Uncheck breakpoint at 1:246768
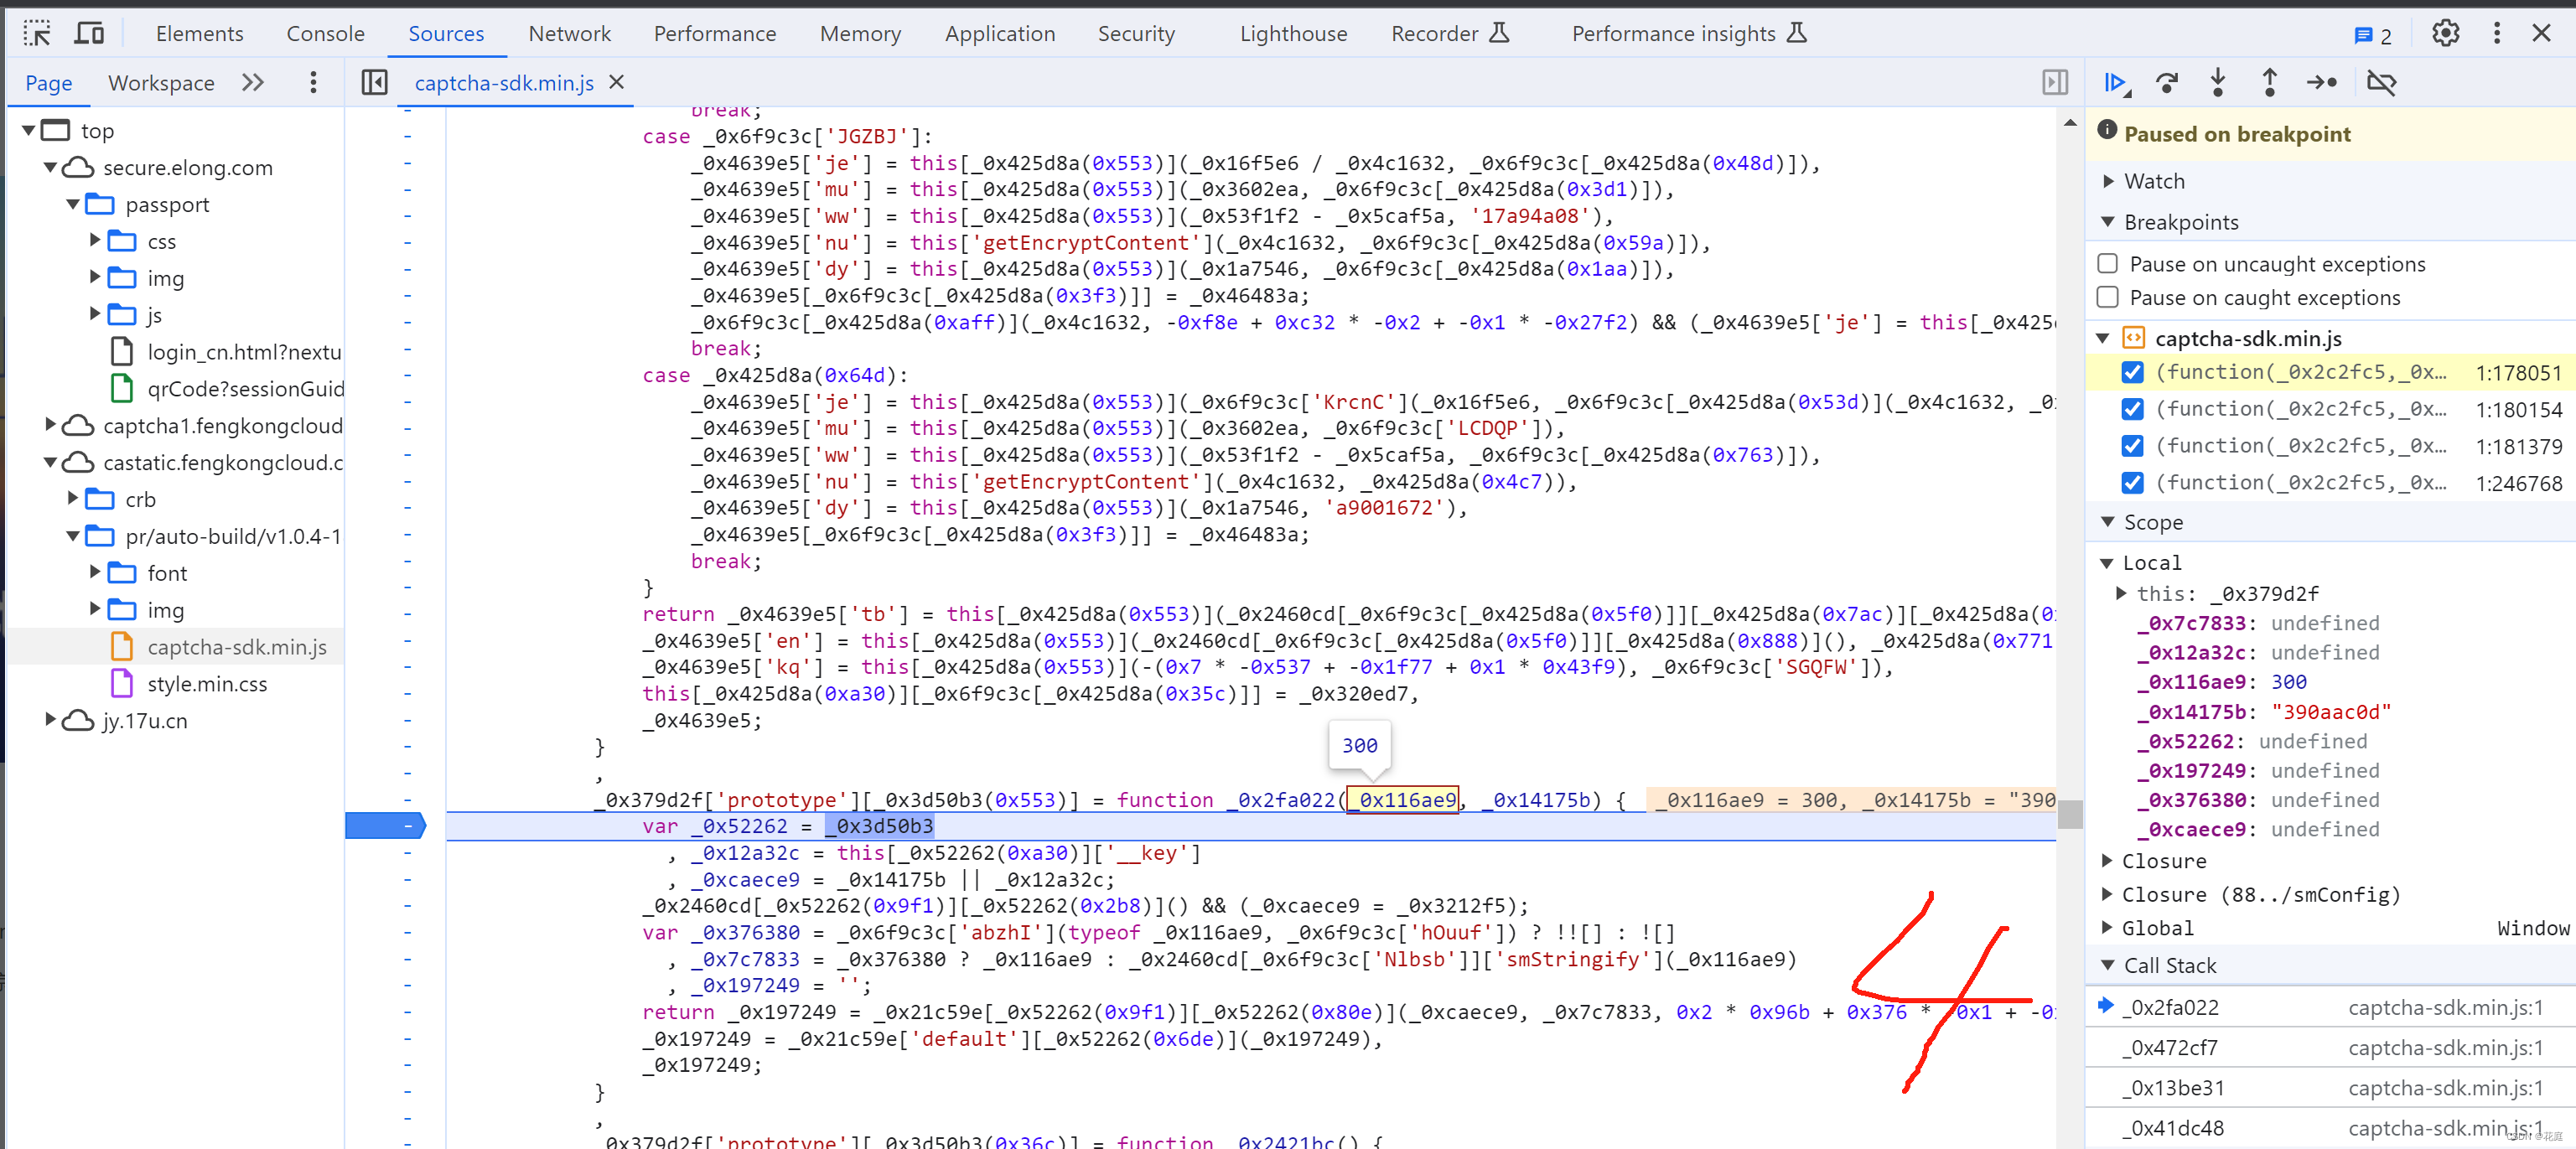2576x1149 pixels. (2132, 483)
